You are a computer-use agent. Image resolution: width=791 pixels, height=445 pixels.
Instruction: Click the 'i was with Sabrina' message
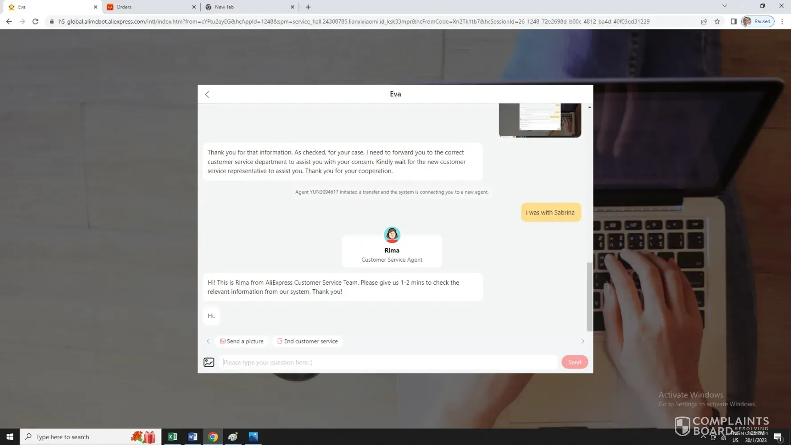click(x=551, y=213)
